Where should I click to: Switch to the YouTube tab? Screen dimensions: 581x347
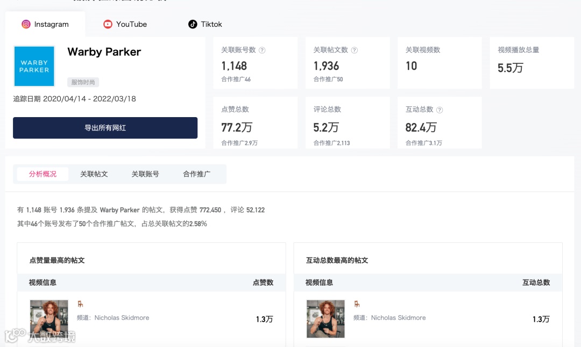pyautogui.click(x=125, y=24)
